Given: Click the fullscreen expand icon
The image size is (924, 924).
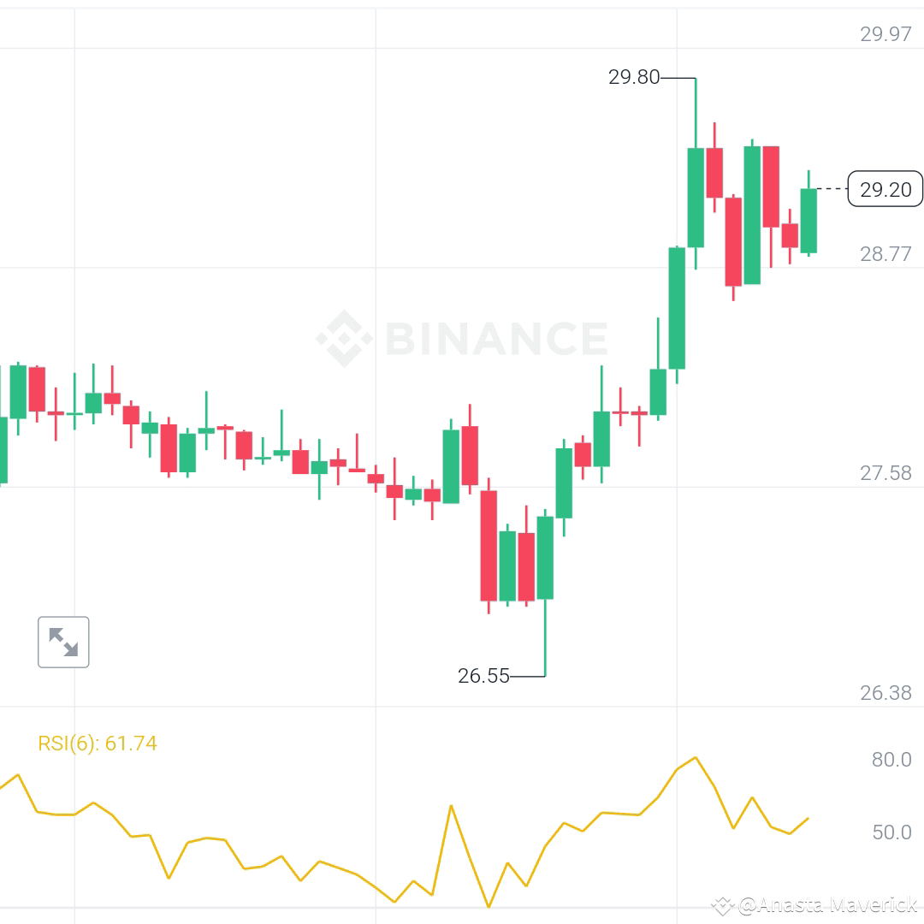Looking at the screenshot, I should click(63, 642).
